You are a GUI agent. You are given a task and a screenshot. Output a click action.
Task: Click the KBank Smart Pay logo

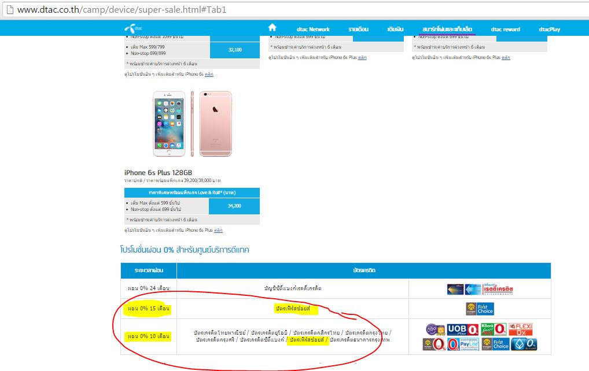coord(494,329)
